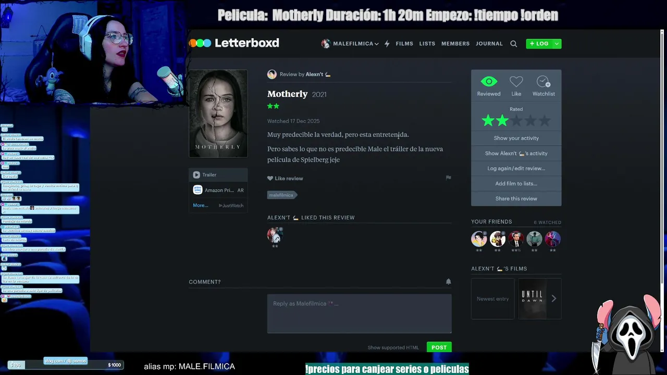Image resolution: width=667 pixels, height=375 pixels.
Task: Click the Motherly poster thumbnail
Action: click(x=218, y=114)
